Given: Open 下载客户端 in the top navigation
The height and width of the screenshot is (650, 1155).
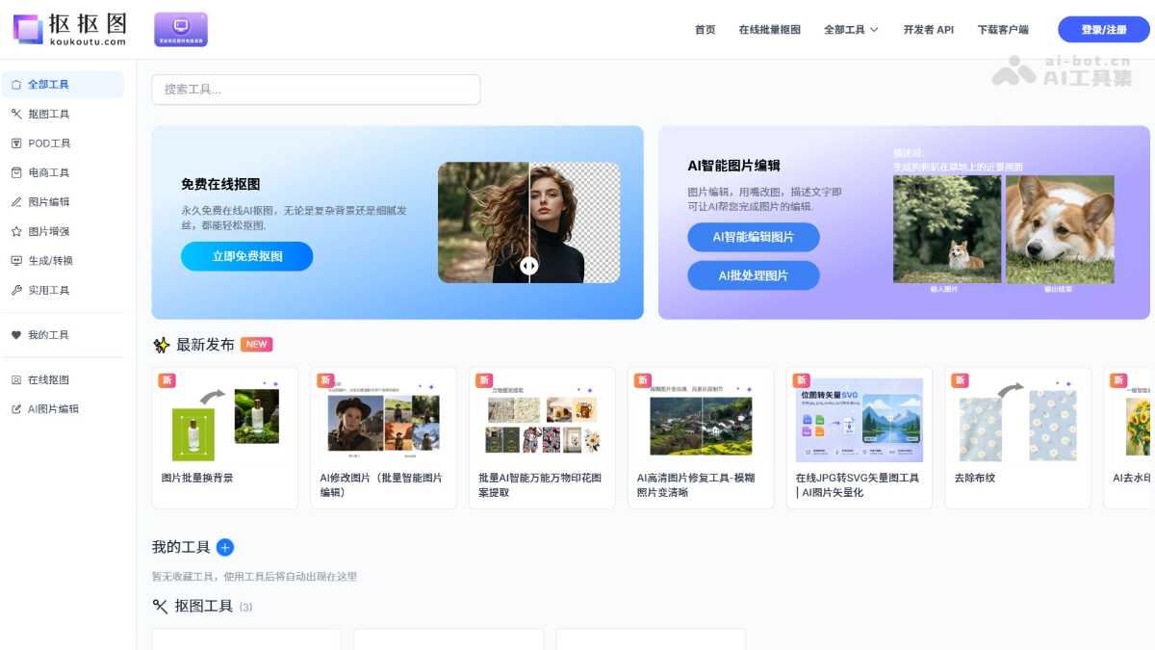Looking at the screenshot, I should [1003, 30].
